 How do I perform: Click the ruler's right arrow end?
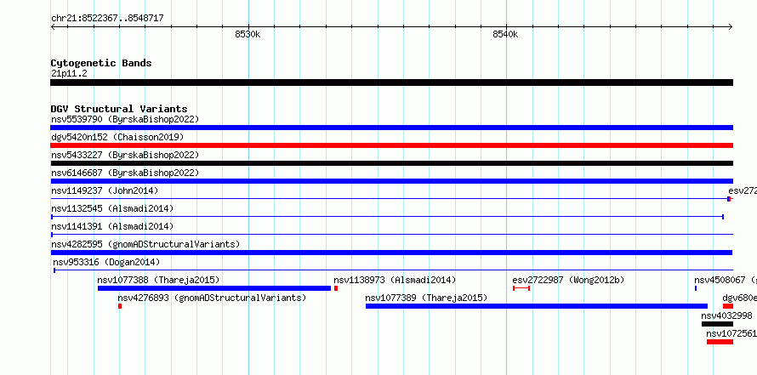tap(731, 26)
